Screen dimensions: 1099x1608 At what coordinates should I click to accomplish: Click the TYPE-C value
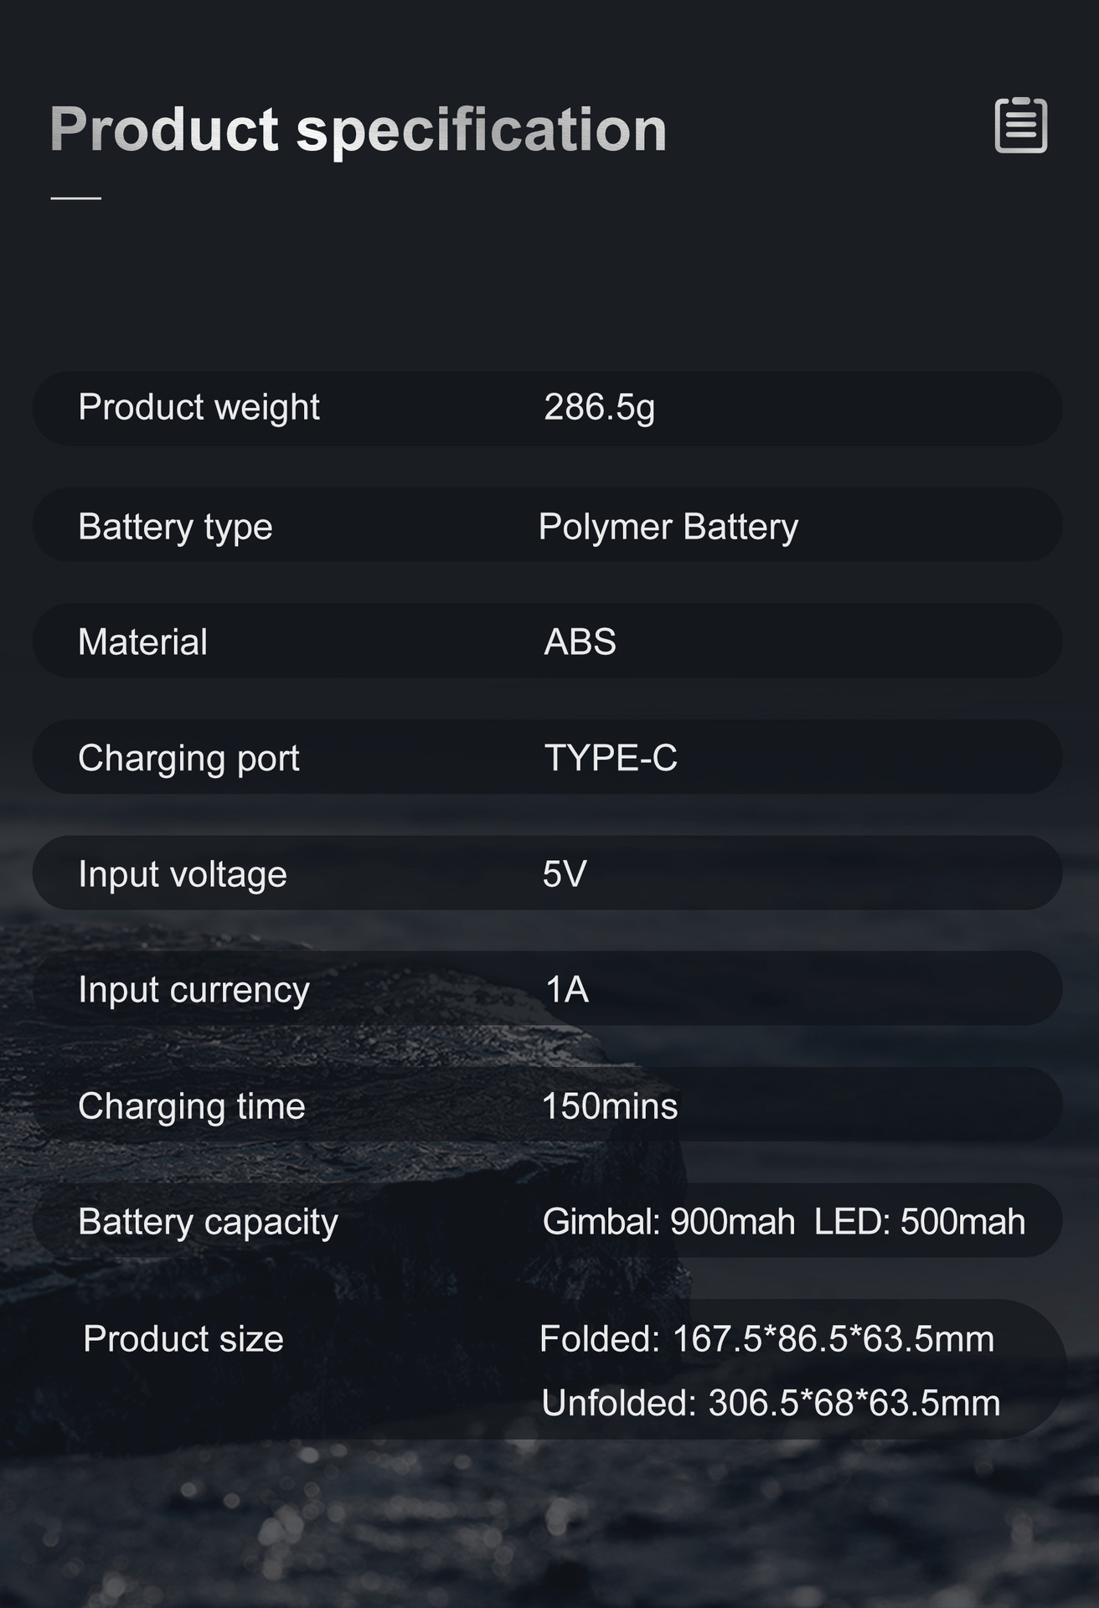611,758
